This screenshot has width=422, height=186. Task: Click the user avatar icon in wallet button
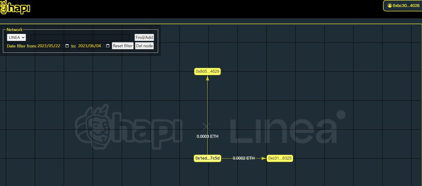pos(390,6)
